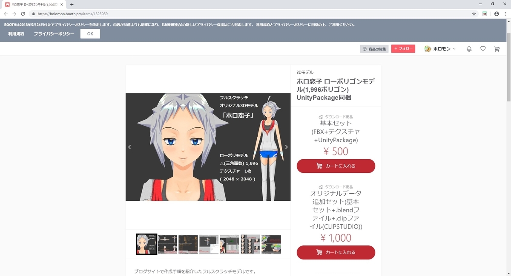Open the Chrome profile icon
The height and width of the screenshot is (276, 511).
point(497,14)
